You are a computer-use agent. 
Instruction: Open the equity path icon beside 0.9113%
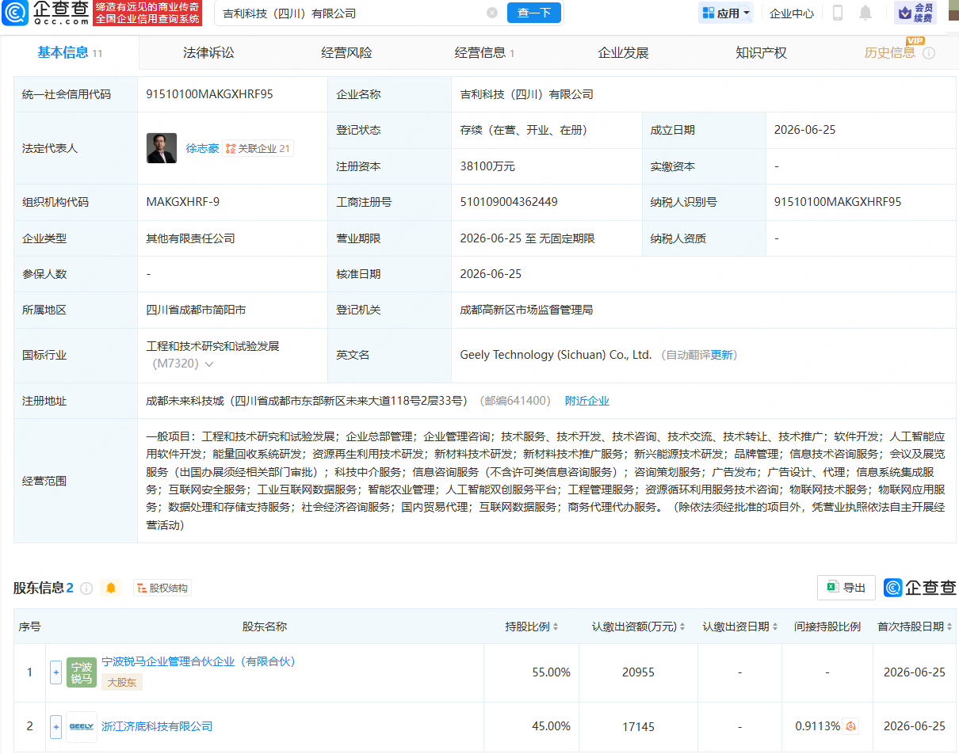coord(851,726)
